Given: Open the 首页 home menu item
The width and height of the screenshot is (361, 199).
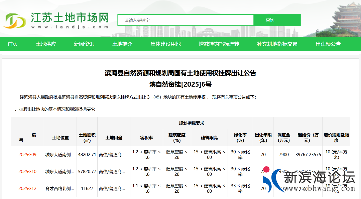Looking at the screenshot, I should (x=13, y=44).
